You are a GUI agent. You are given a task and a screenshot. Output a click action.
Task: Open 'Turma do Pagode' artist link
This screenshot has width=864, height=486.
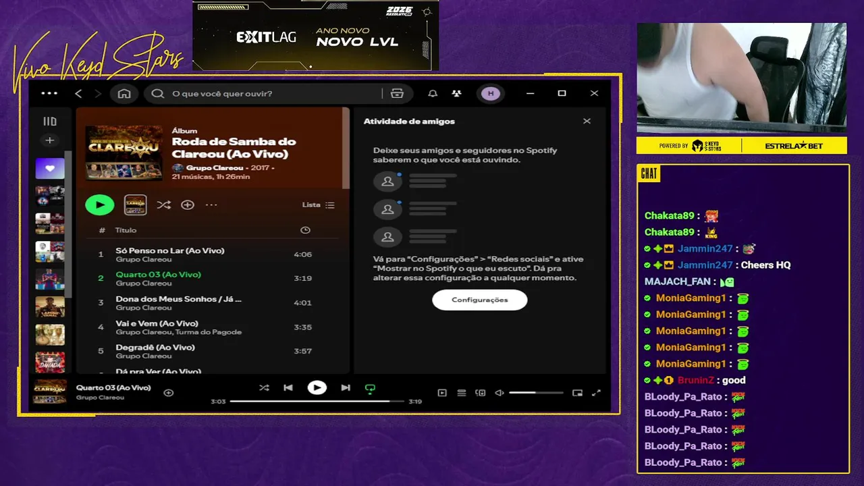click(x=208, y=332)
